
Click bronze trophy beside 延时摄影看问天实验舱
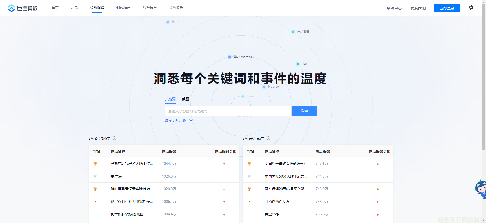95,189
